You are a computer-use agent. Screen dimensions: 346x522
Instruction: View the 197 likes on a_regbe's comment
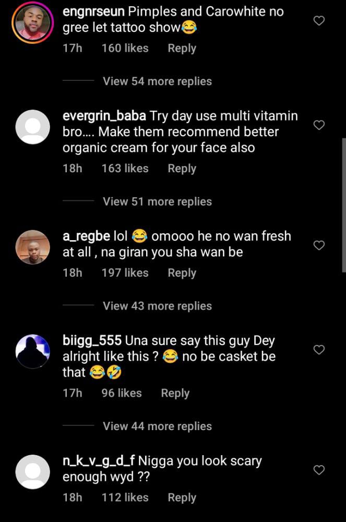click(x=125, y=273)
